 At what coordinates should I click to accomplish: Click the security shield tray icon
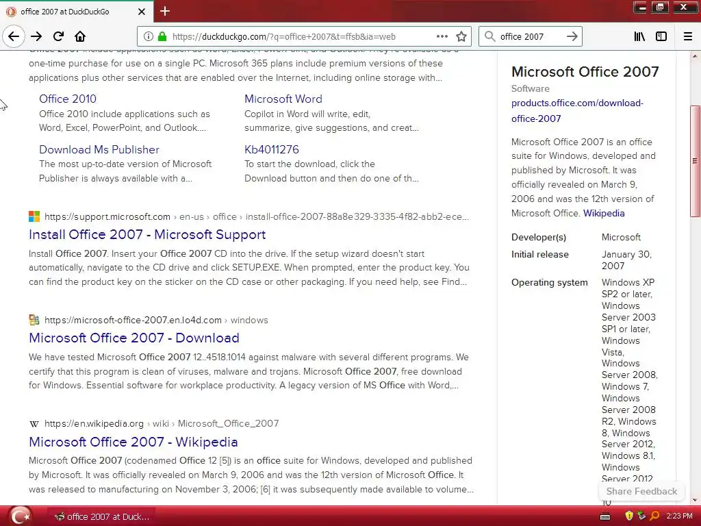pyautogui.click(x=629, y=516)
